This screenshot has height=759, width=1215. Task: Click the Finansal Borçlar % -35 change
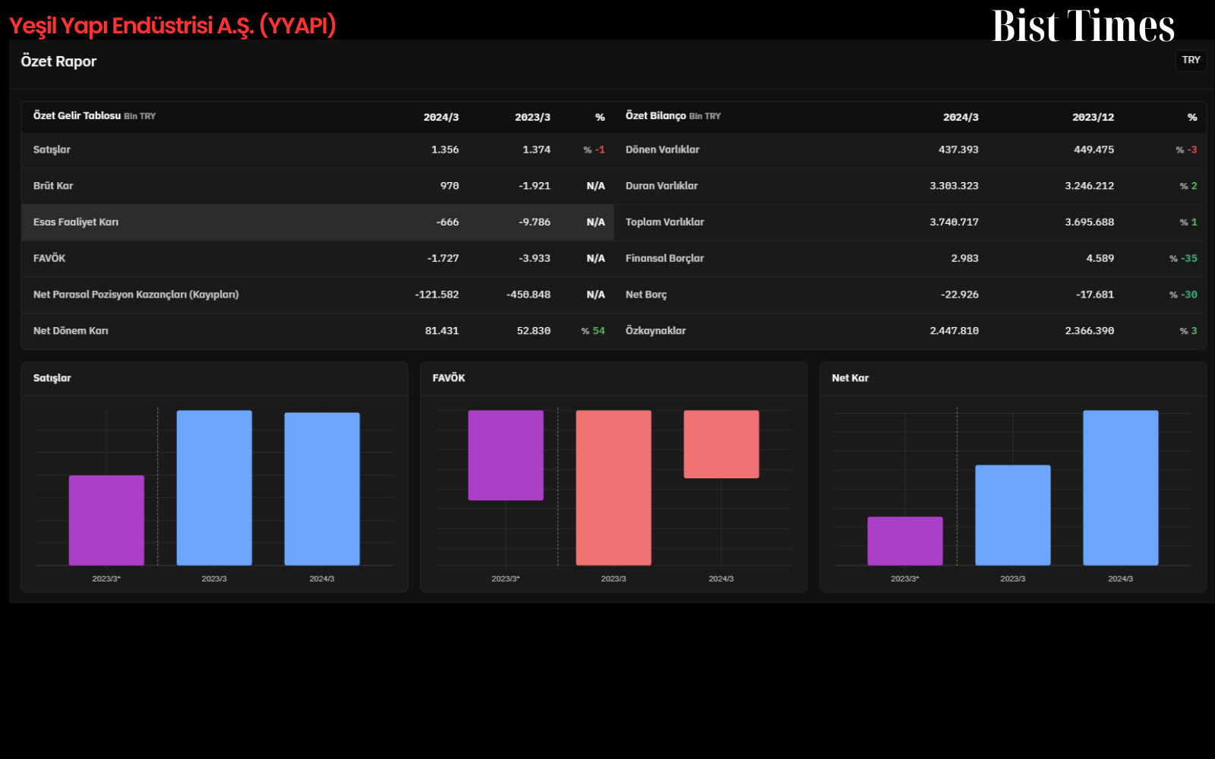[1183, 259]
